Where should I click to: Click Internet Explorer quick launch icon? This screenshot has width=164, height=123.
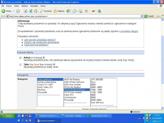[x=23, y=120]
